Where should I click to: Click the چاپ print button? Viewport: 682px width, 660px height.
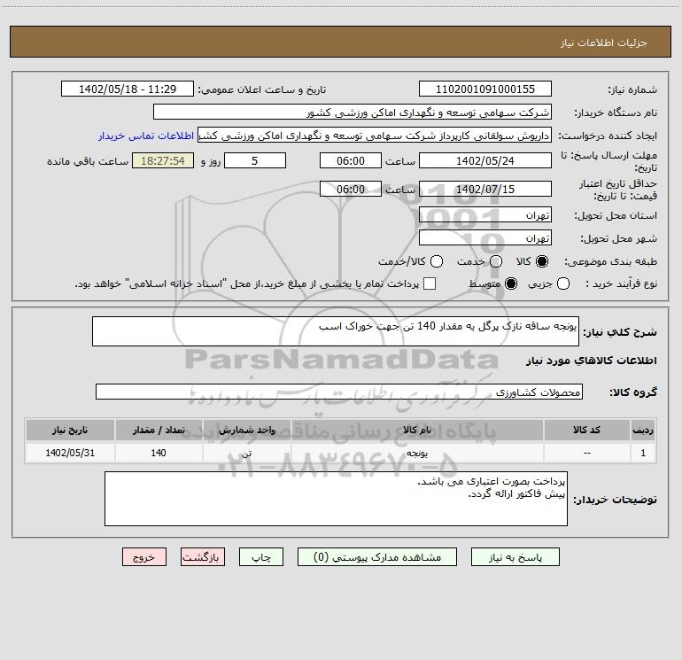pyautogui.click(x=261, y=557)
